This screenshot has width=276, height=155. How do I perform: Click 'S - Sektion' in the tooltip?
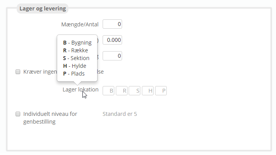(x=76, y=58)
